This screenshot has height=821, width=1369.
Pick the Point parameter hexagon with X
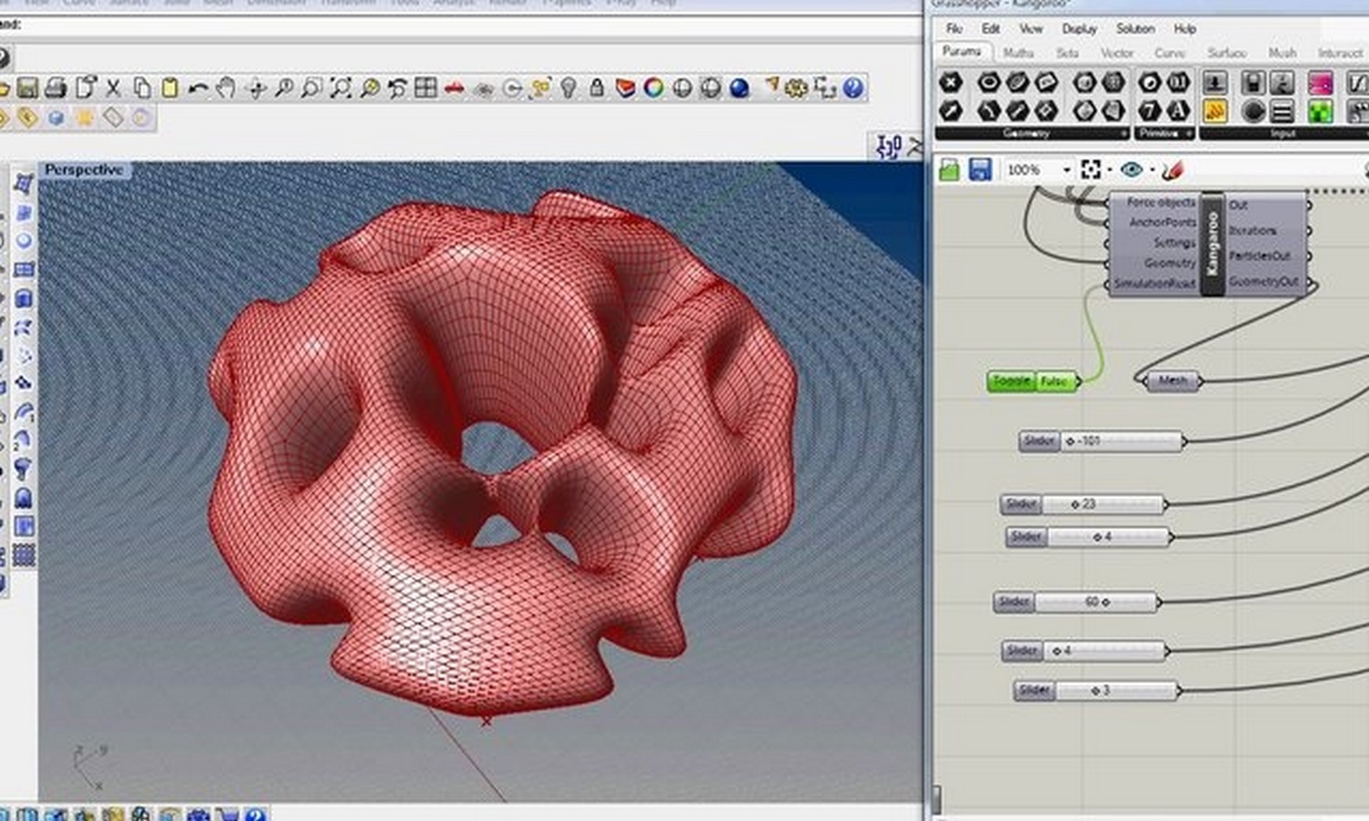951,82
